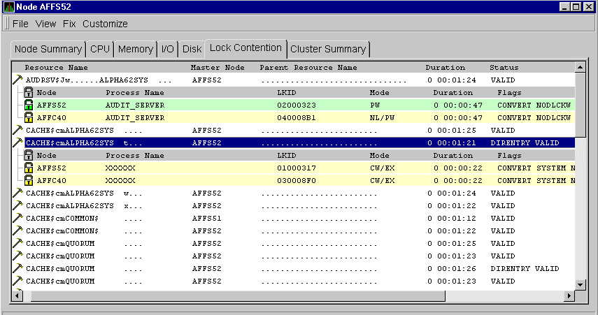Open the Customize menu
The height and width of the screenshot is (315, 598).
[105, 24]
